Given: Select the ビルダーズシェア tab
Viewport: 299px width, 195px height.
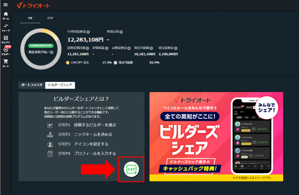Looking at the screenshot, I should pos(60,85).
